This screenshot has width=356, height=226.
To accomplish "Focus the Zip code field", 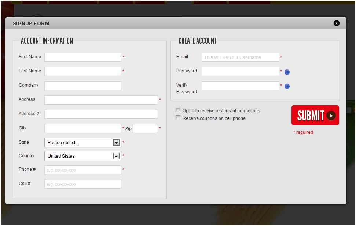I will tap(145, 129).
